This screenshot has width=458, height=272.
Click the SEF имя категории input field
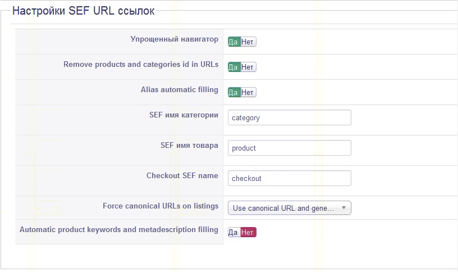click(290, 118)
